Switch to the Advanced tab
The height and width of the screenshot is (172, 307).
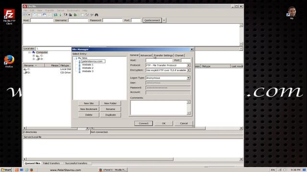pos(146,55)
